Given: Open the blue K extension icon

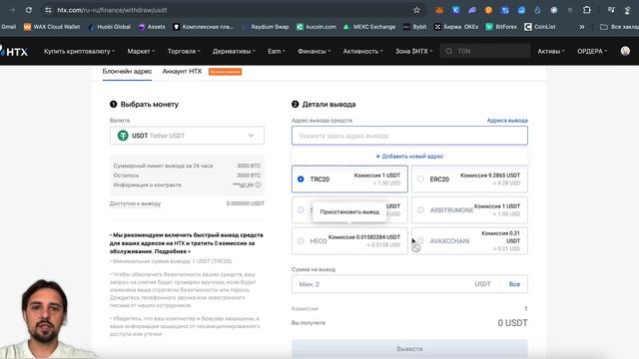Looking at the screenshot, I should tap(455, 11).
